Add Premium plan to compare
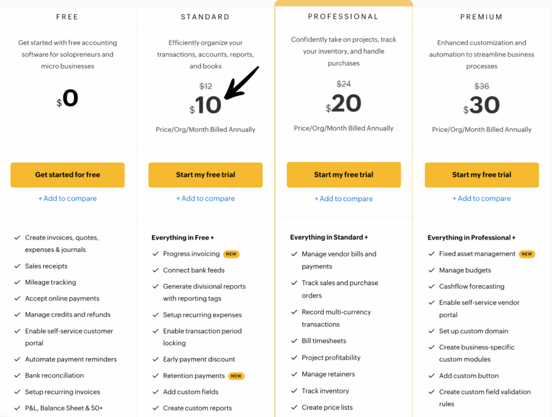 (482, 199)
